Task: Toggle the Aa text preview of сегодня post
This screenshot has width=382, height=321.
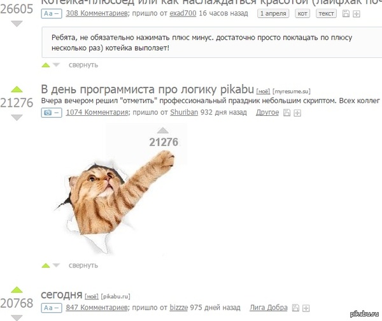Action: click(52, 308)
